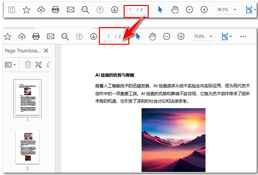
Task: Click the cloud upload icon in the upper toolbar
Action: [x=41, y=10]
